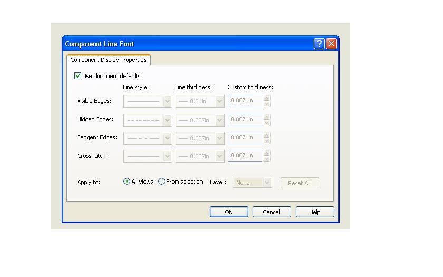This screenshot has height=277, width=443.
Task: Click Tangent Edges custom thickness field
Action: (x=245, y=138)
